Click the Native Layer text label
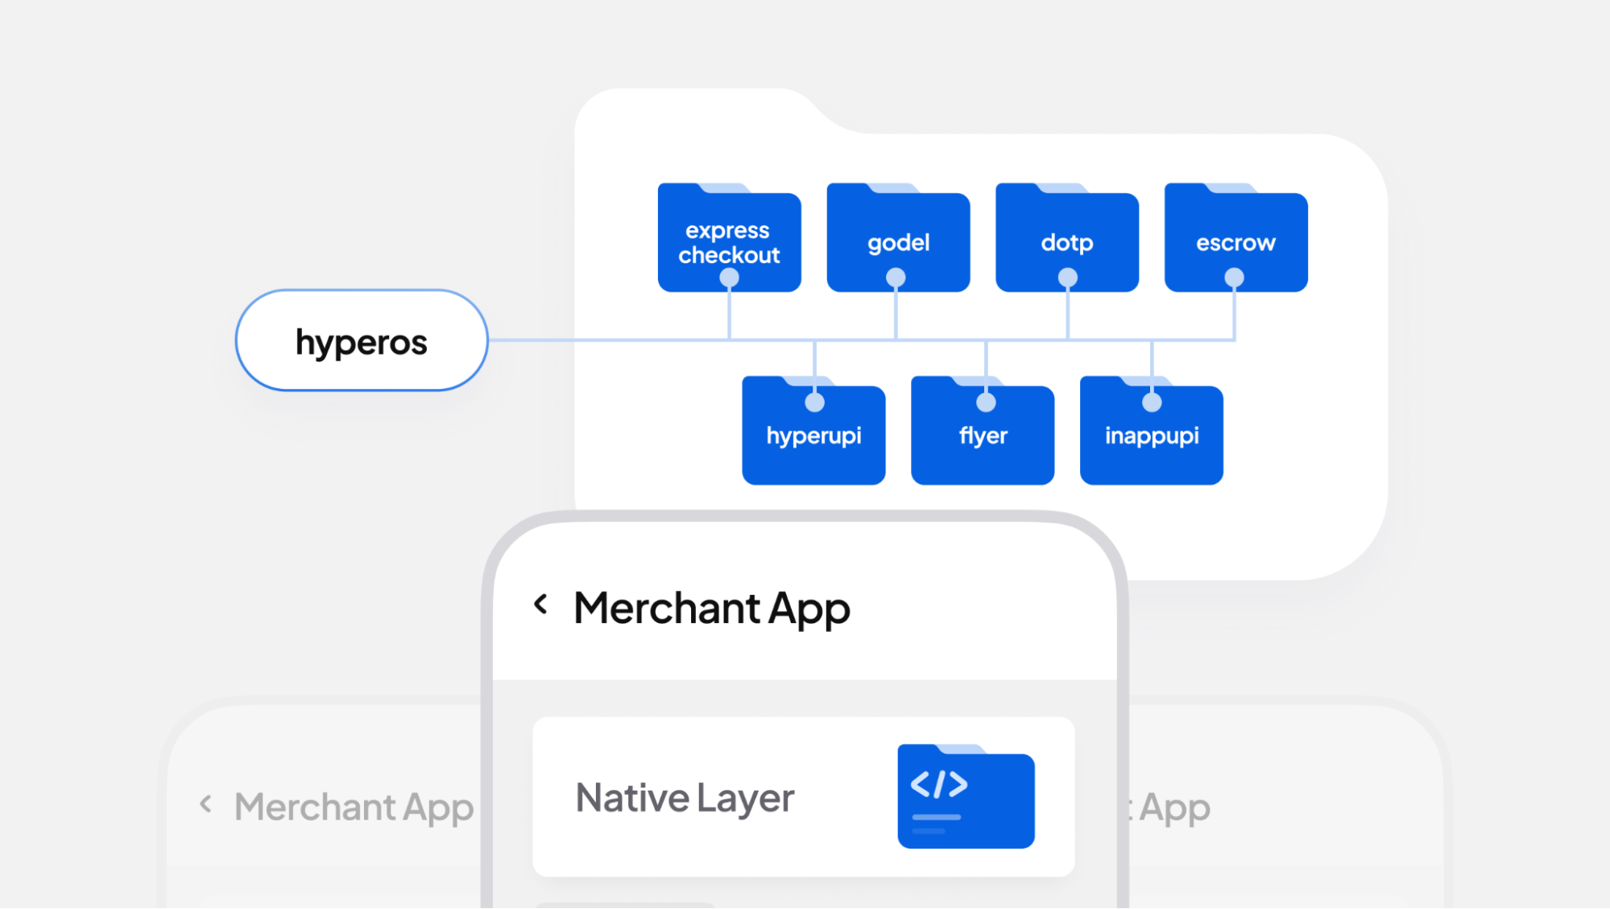The image size is (1610, 909). point(685,798)
